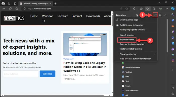176x97 pixels.
Task: Open Favorites panel more options button
Action: pyautogui.click(x=155, y=15)
